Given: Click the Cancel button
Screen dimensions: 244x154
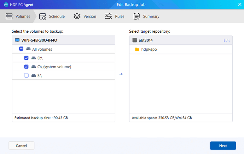Looking at the screenshot, I should coord(21,146).
